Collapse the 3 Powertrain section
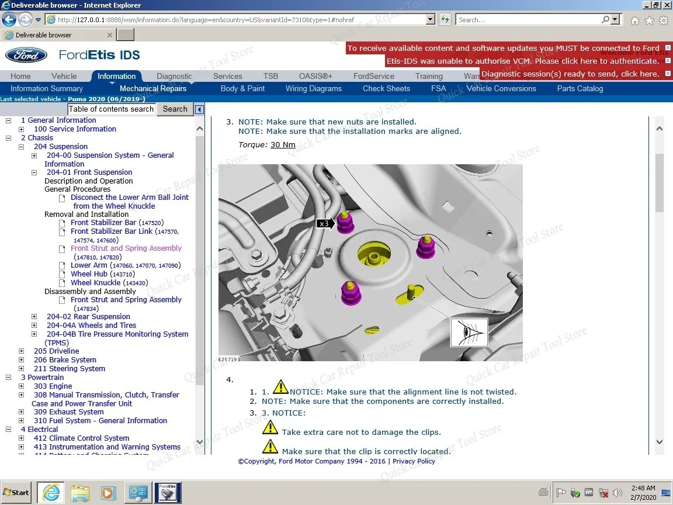The height and width of the screenshot is (505, 673). [x=8, y=377]
